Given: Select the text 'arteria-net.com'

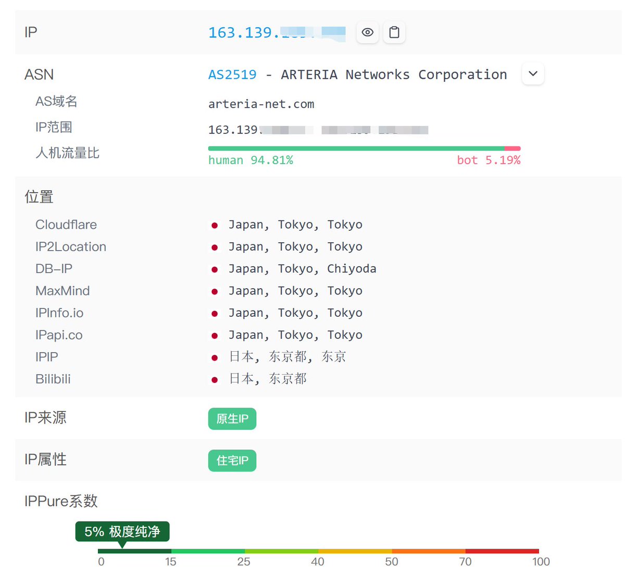Looking at the screenshot, I should click(261, 104).
